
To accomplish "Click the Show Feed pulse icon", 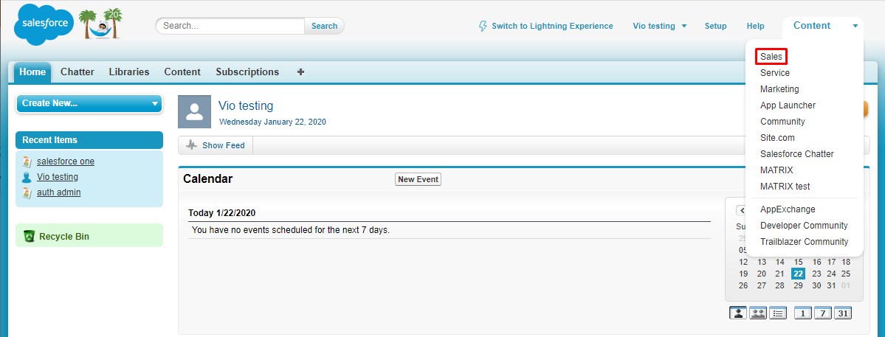I will [192, 145].
